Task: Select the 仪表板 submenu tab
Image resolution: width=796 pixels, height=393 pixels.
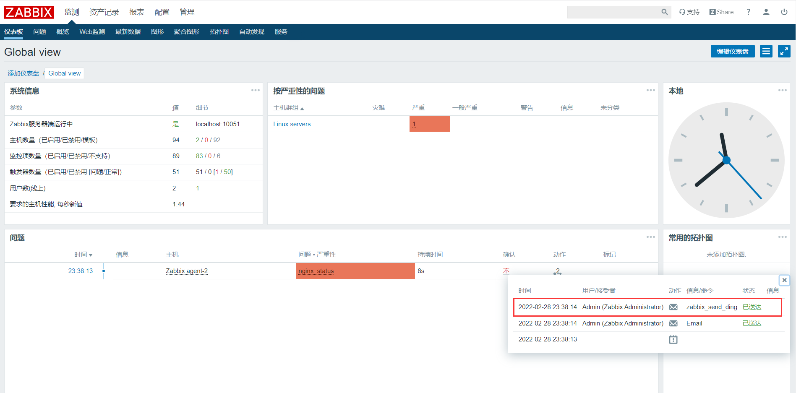Action: click(x=13, y=32)
